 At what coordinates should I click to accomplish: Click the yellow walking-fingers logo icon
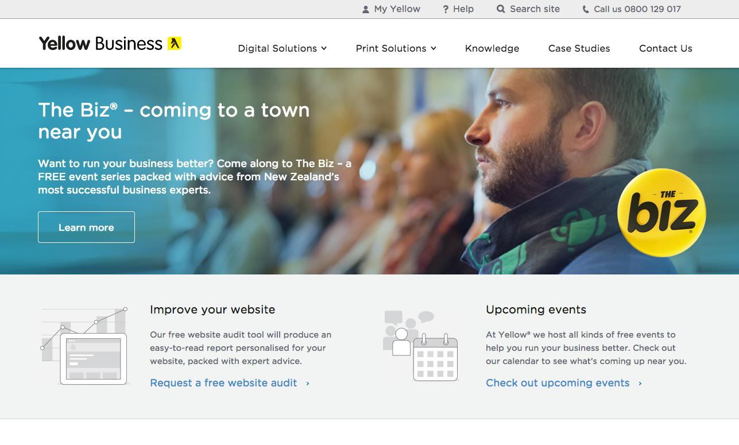tap(175, 44)
